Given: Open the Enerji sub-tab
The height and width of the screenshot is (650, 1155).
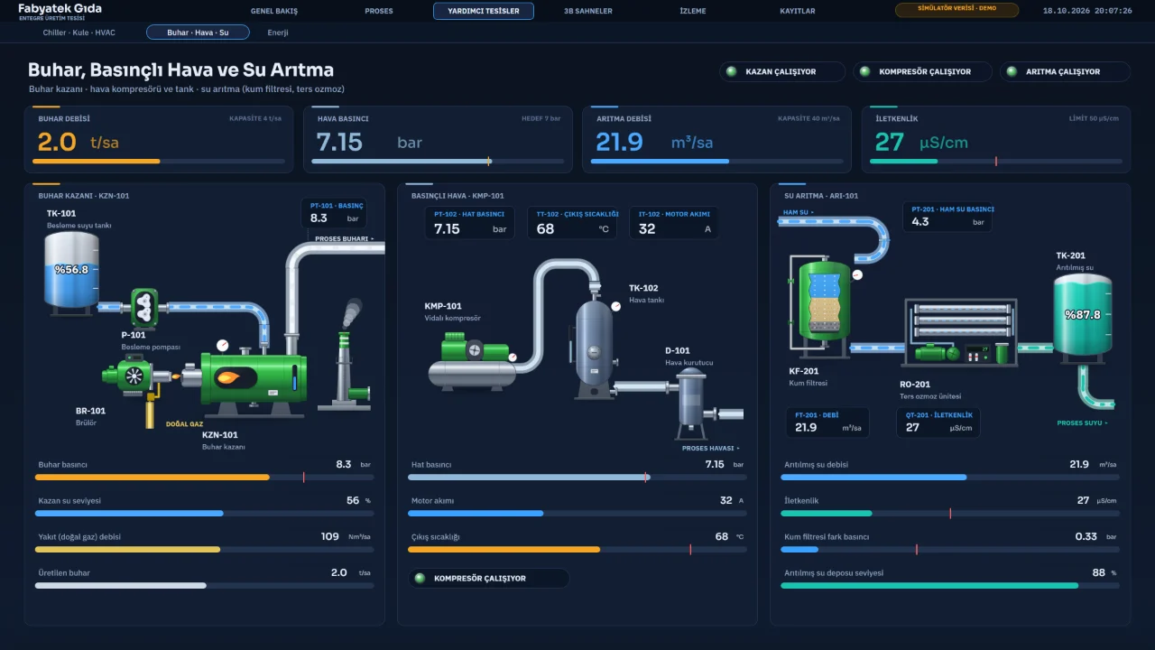Looking at the screenshot, I should [278, 32].
